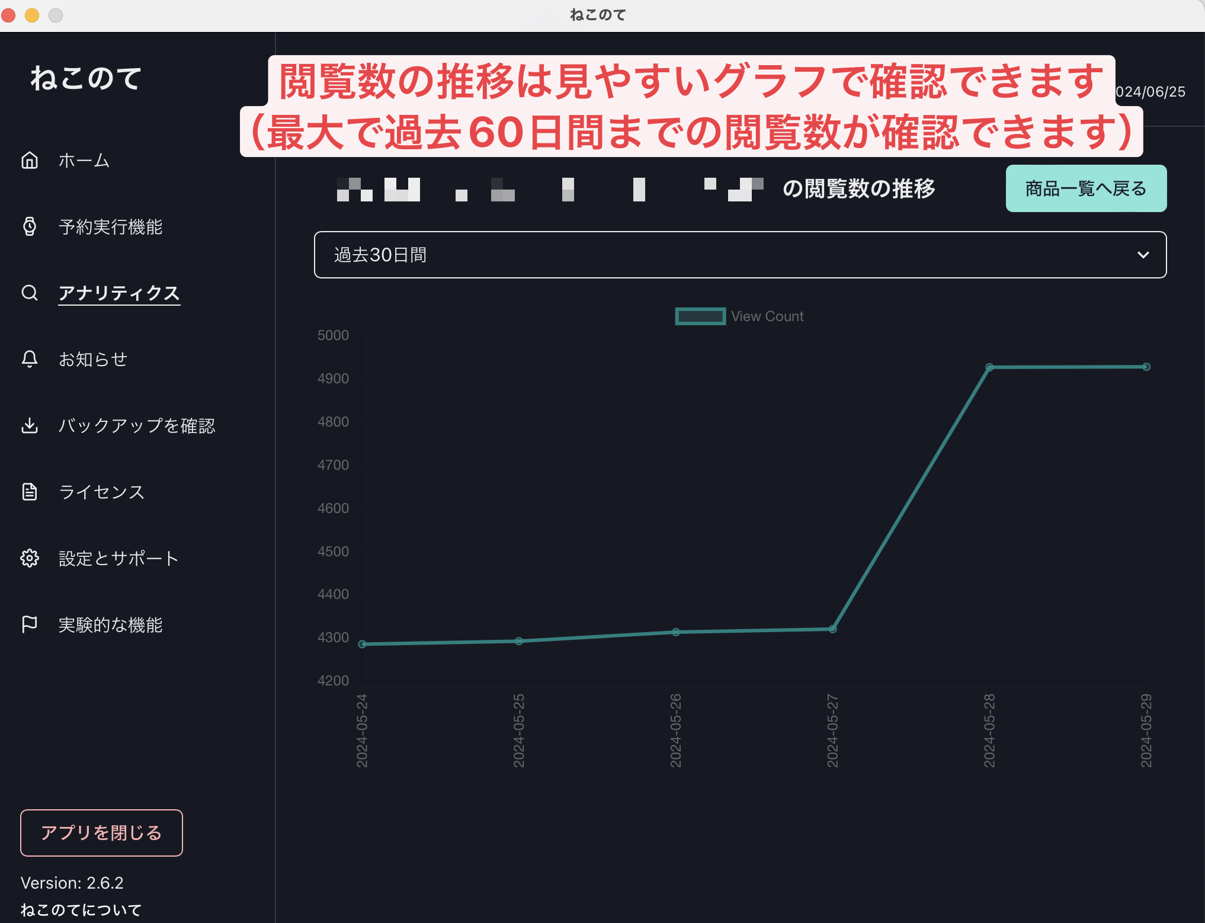
Task: Click the の閲覧数の推移 heading
Action: pos(858,188)
